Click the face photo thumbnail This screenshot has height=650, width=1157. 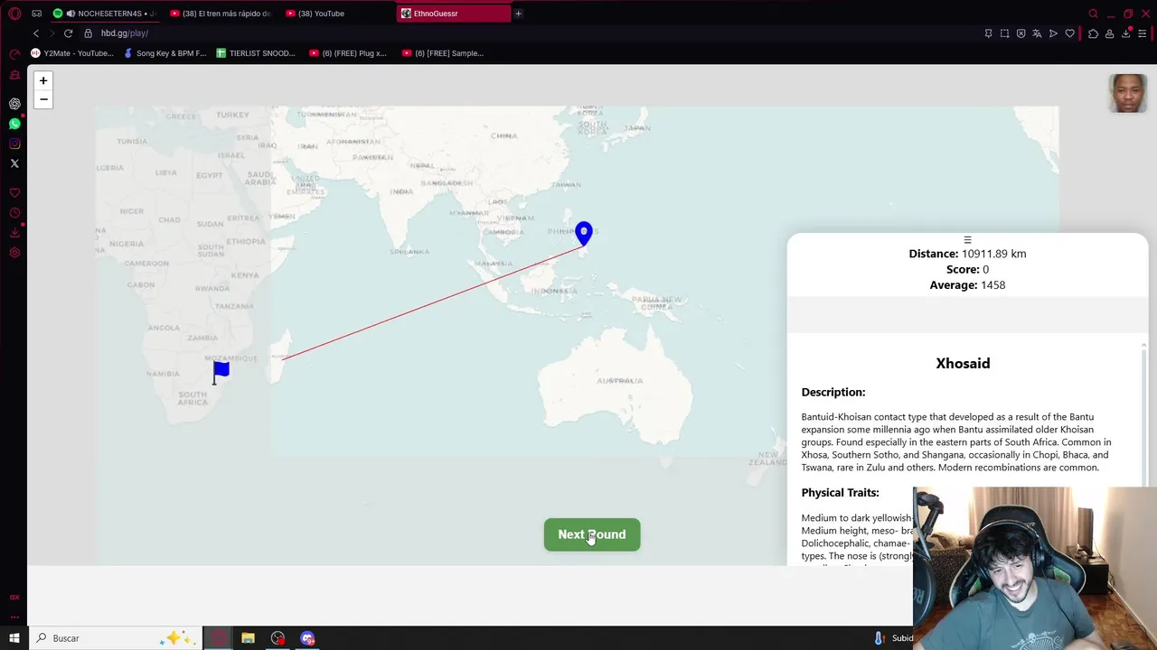tap(1127, 93)
